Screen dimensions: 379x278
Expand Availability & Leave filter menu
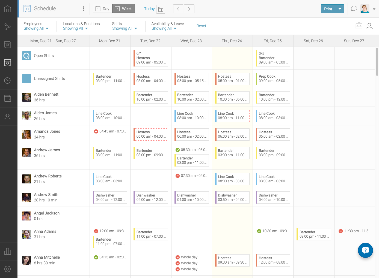[164, 28]
